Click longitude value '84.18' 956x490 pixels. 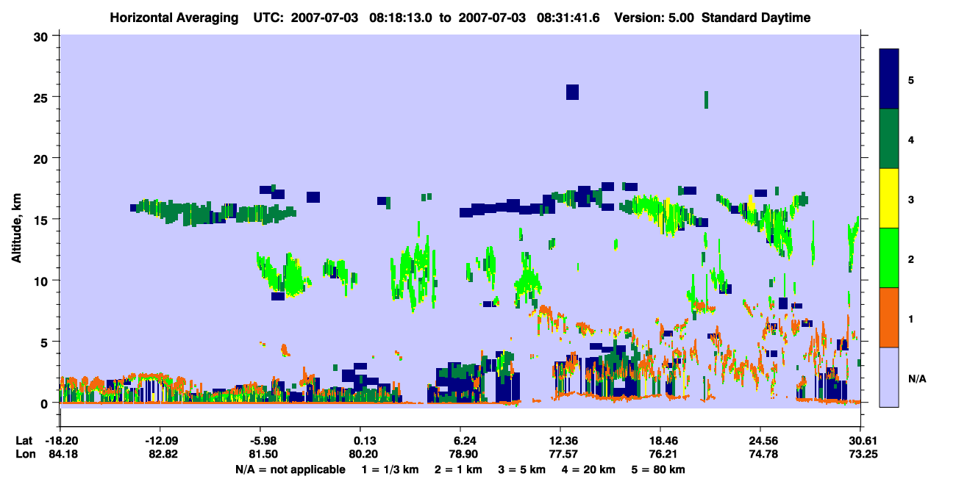pos(61,455)
